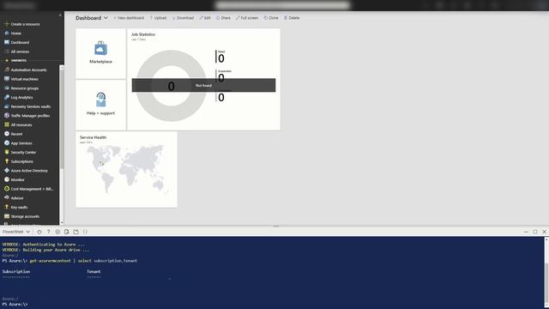Click New dashboard in toolbar
549x309 pixels.
(x=129, y=18)
